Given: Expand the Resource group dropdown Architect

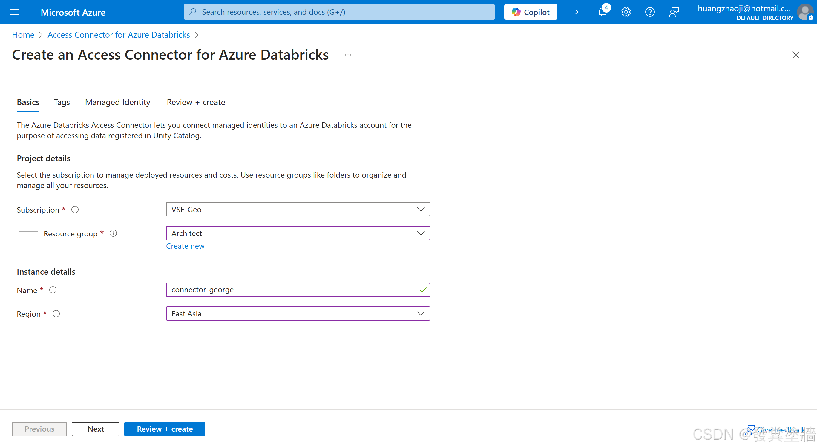Looking at the screenshot, I should tap(298, 233).
